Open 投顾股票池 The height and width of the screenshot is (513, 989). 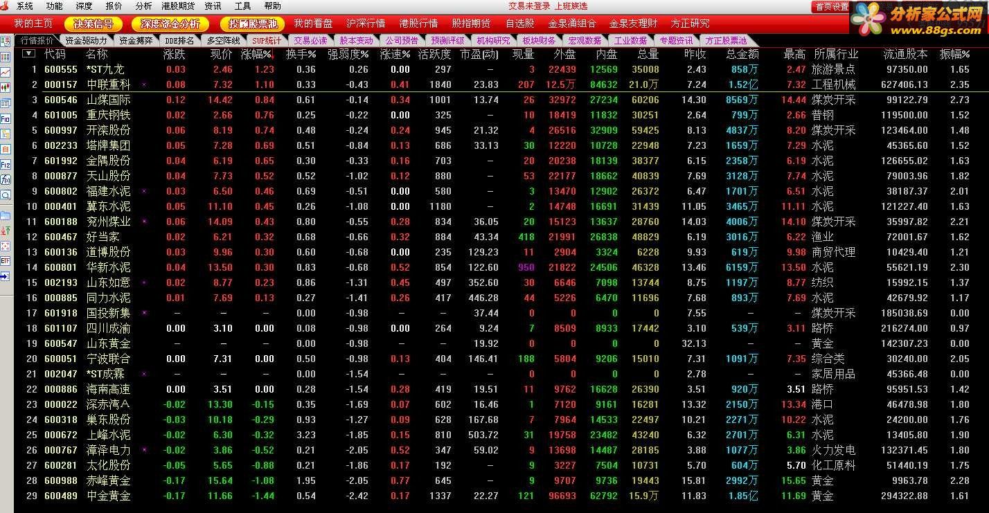tap(253, 24)
